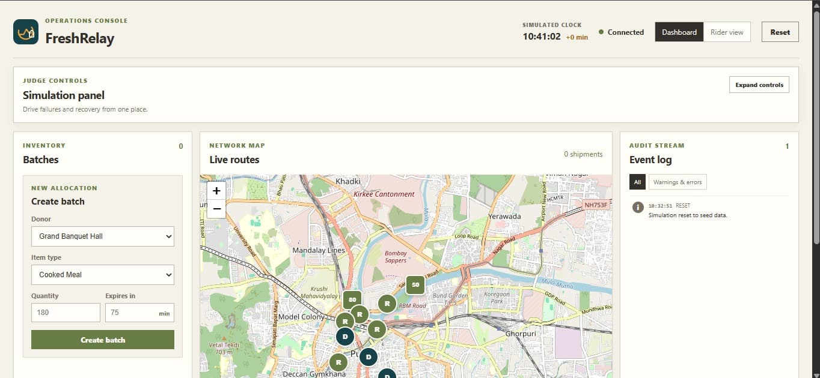Click 'Simulation reset to seed data.' log entry
Viewport: 820px width, 378px height.
click(688, 215)
